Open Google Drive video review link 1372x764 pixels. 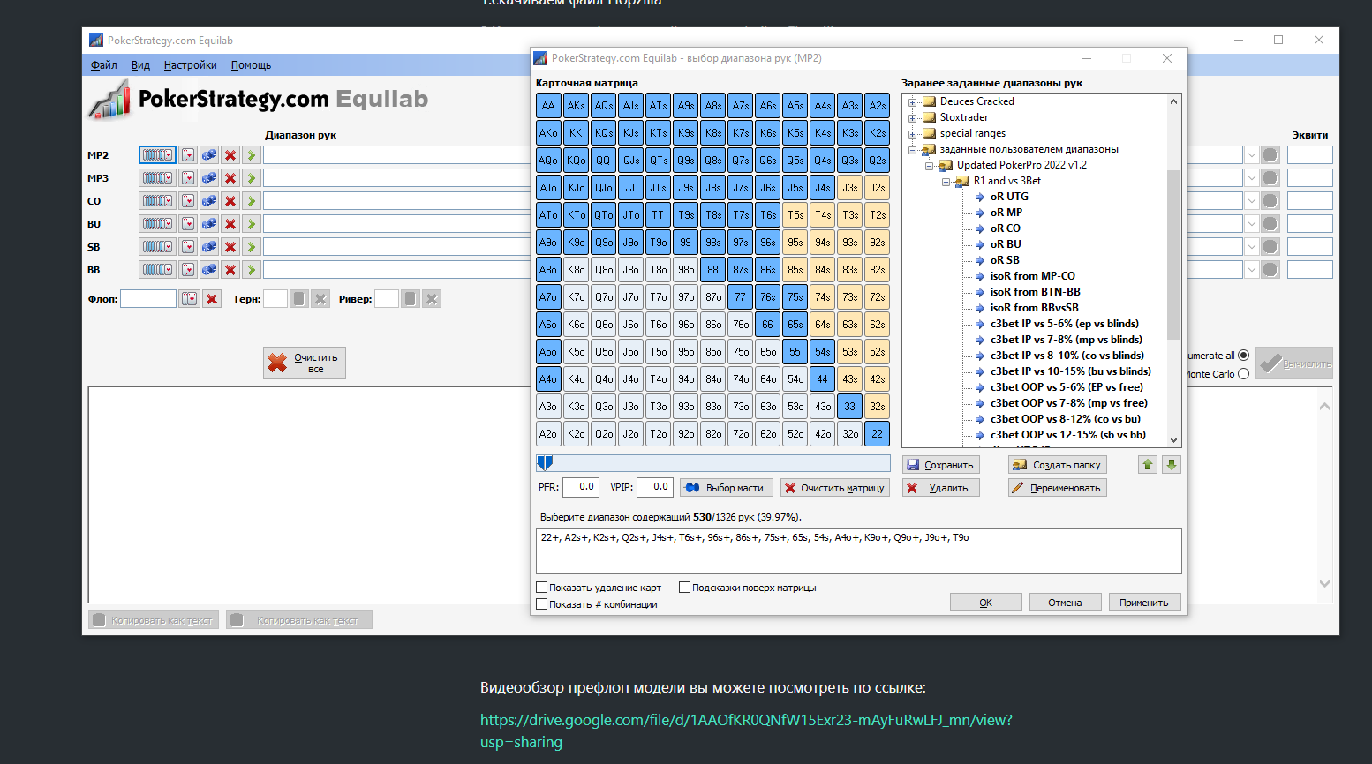coord(746,730)
